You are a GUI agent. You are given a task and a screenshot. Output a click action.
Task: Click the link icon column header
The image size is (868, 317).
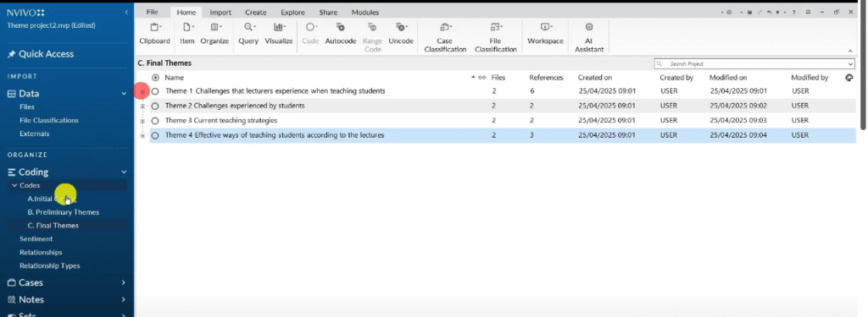482,78
